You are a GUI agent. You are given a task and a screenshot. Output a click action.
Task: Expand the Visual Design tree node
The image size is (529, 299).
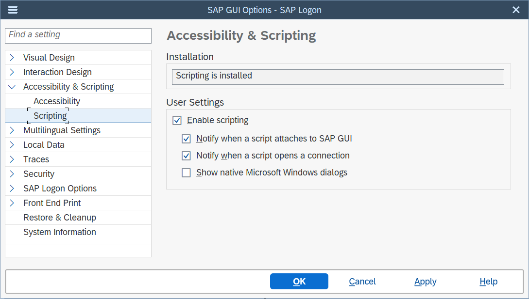pyautogui.click(x=12, y=58)
